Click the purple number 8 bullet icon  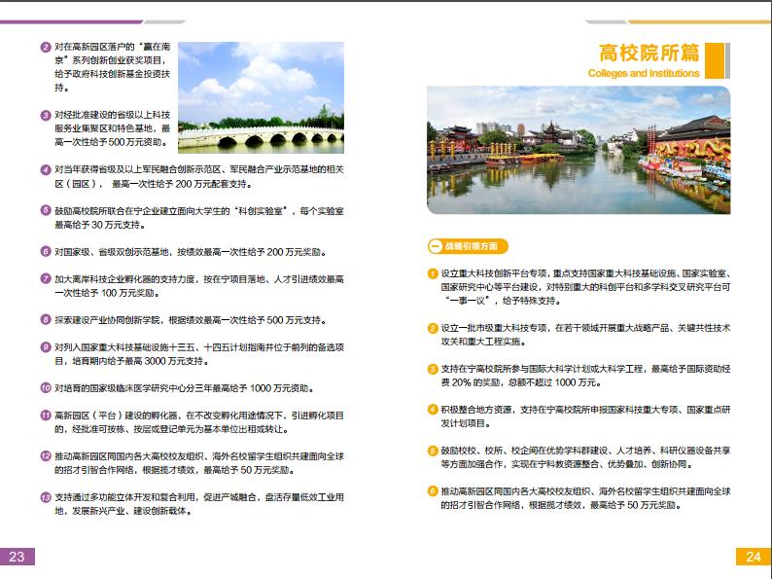(x=46, y=319)
